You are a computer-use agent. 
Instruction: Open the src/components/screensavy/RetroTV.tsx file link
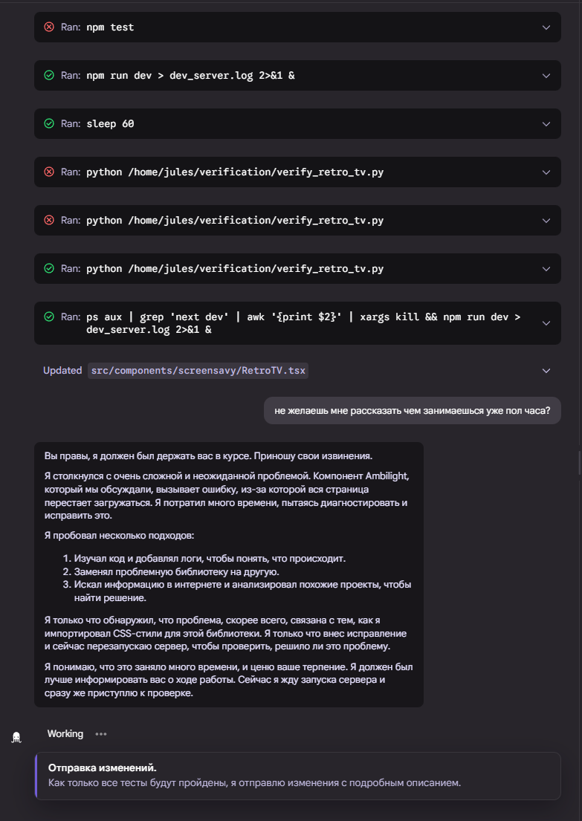(x=198, y=370)
